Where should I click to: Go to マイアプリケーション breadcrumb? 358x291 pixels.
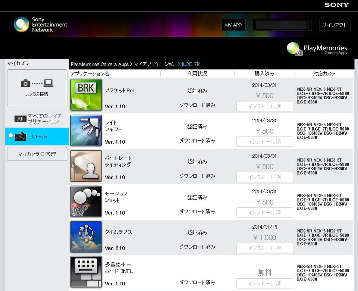point(155,65)
